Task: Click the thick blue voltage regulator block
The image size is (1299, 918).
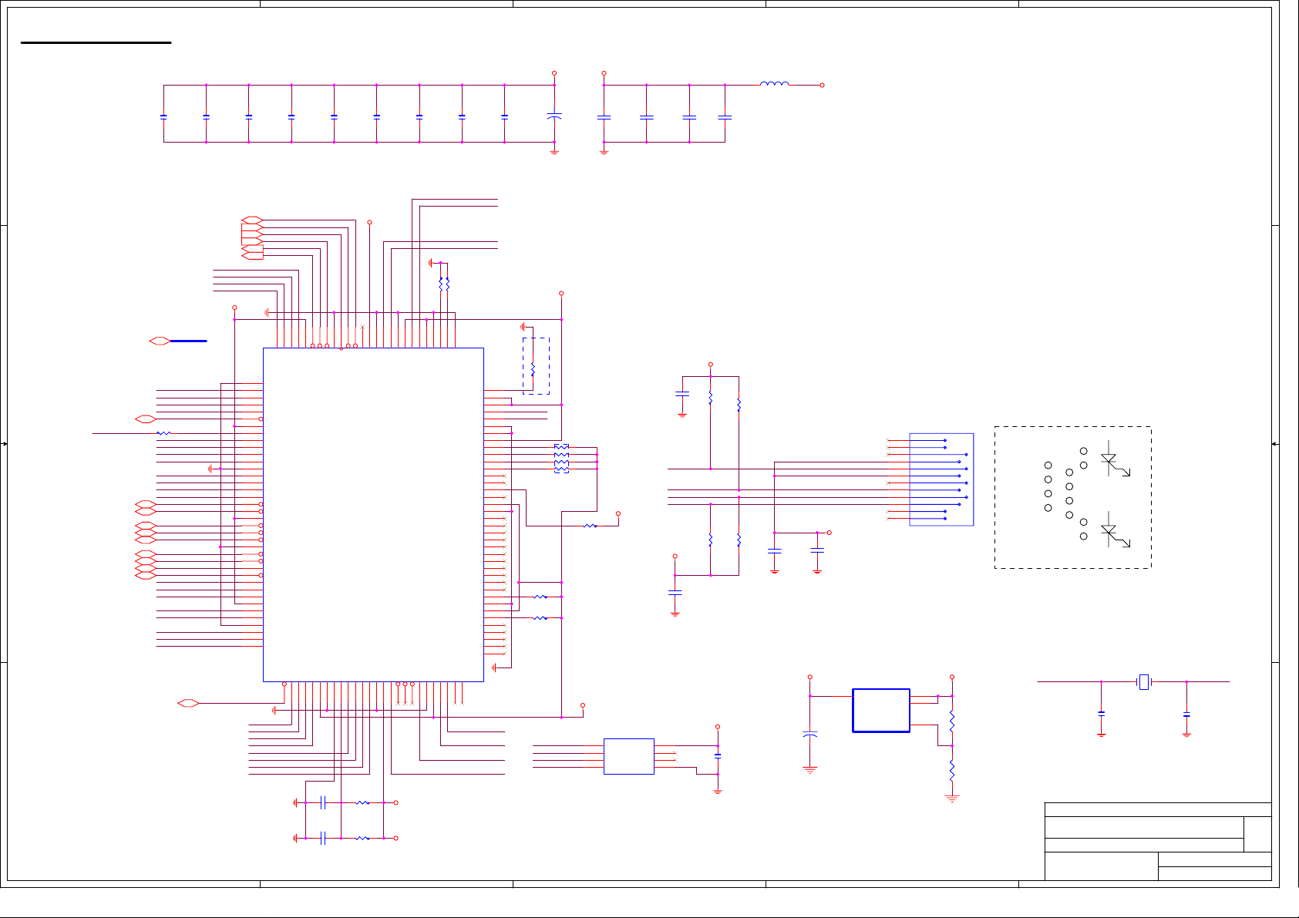Action: [x=881, y=710]
